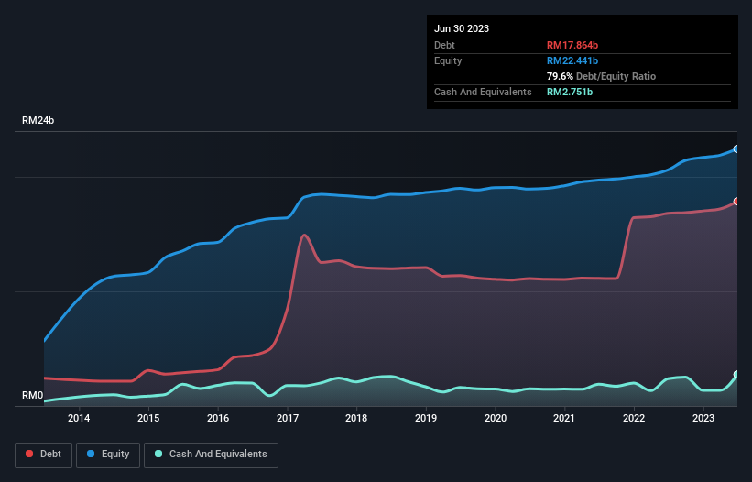
Task: Click the 2017 x-axis label
Action: coord(288,418)
